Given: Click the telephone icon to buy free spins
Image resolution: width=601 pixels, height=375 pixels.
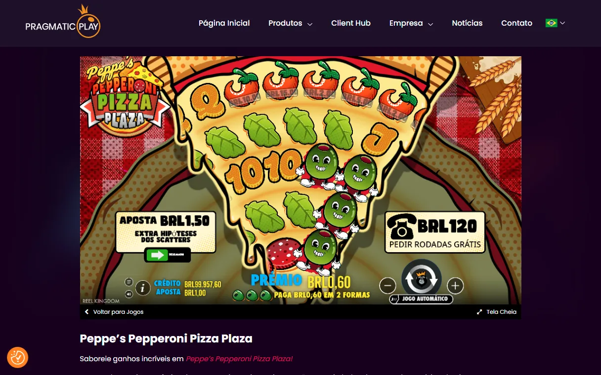Looking at the screenshot, I should click(x=401, y=226).
